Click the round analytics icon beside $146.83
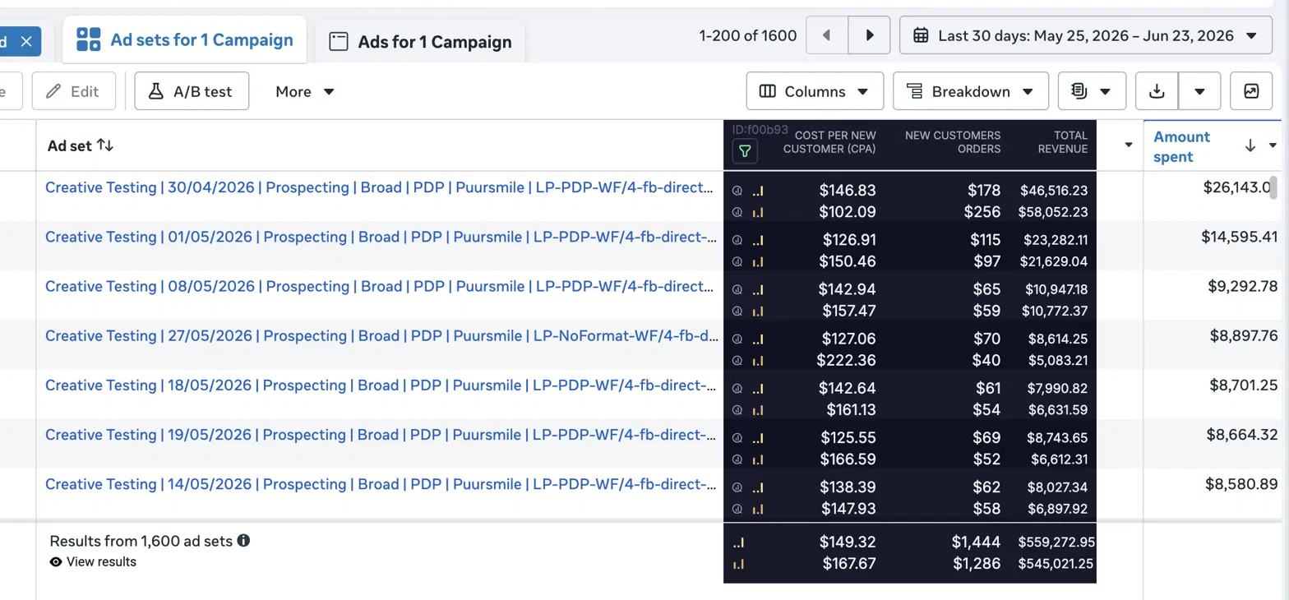Viewport: 1289px width, 600px height. tap(737, 191)
